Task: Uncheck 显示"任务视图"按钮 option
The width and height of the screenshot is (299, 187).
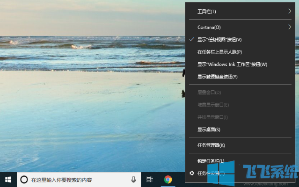Action: [x=219, y=40]
